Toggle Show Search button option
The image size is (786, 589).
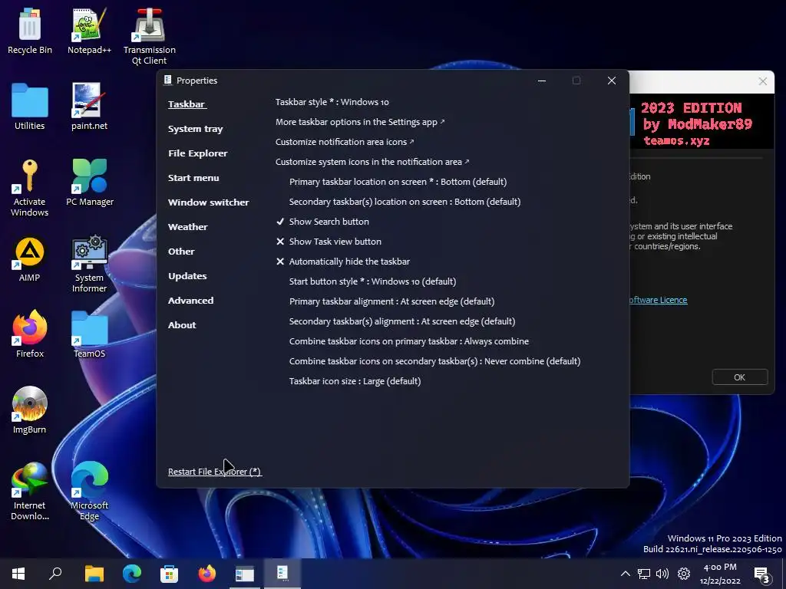click(323, 222)
